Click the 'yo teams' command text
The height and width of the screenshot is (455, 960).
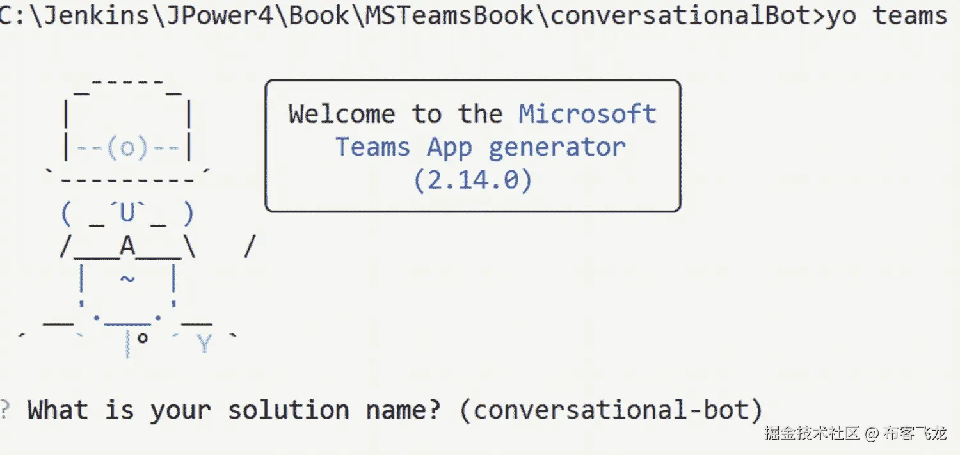tap(886, 16)
